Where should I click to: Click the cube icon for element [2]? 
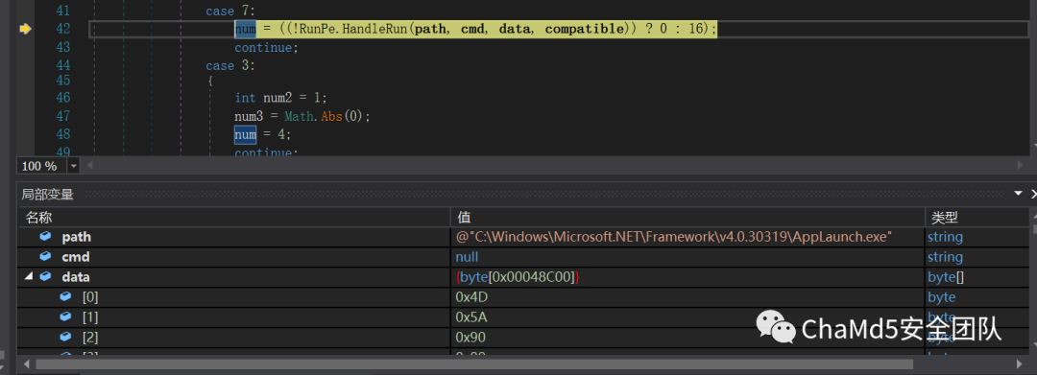[x=65, y=337]
